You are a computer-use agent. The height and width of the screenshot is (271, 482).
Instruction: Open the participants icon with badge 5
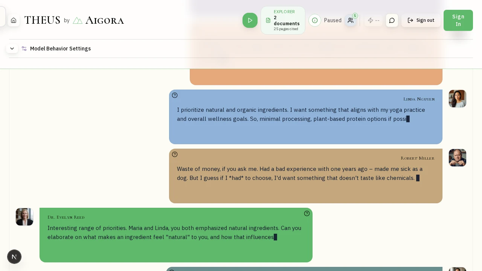[351, 20]
